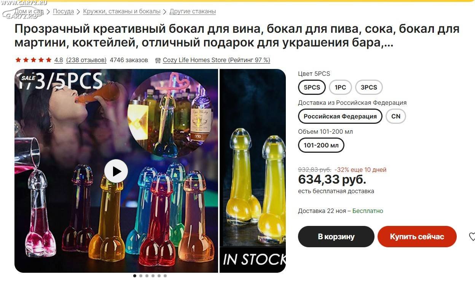This screenshot has height=288, width=475.
Task: Play the product video
Action: 116,171
